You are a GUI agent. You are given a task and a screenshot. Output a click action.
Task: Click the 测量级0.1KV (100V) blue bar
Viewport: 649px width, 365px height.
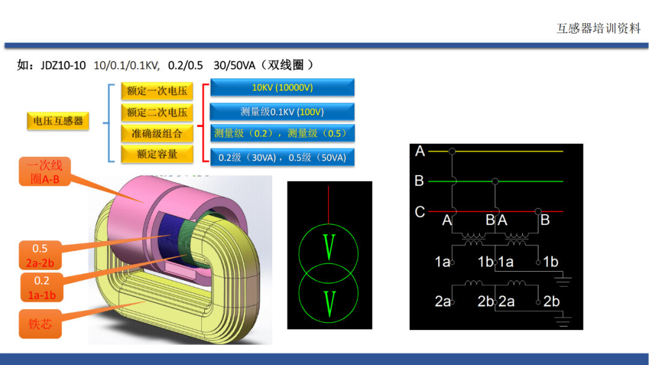coord(282,112)
